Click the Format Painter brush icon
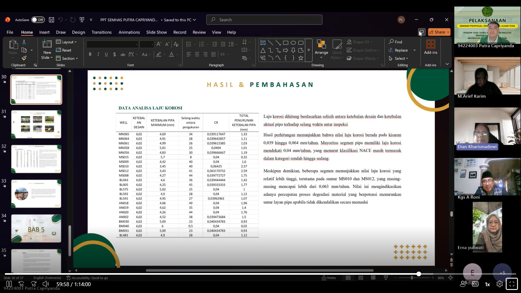Image resolution: width=521 pixels, height=293 pixels. (24, 58)
